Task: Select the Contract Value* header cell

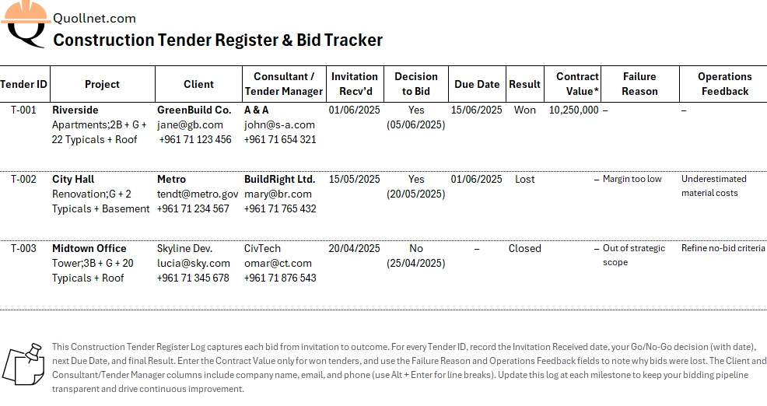Action: (x=573, y=84)
